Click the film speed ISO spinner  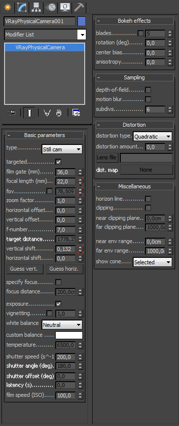pos(80,395)
